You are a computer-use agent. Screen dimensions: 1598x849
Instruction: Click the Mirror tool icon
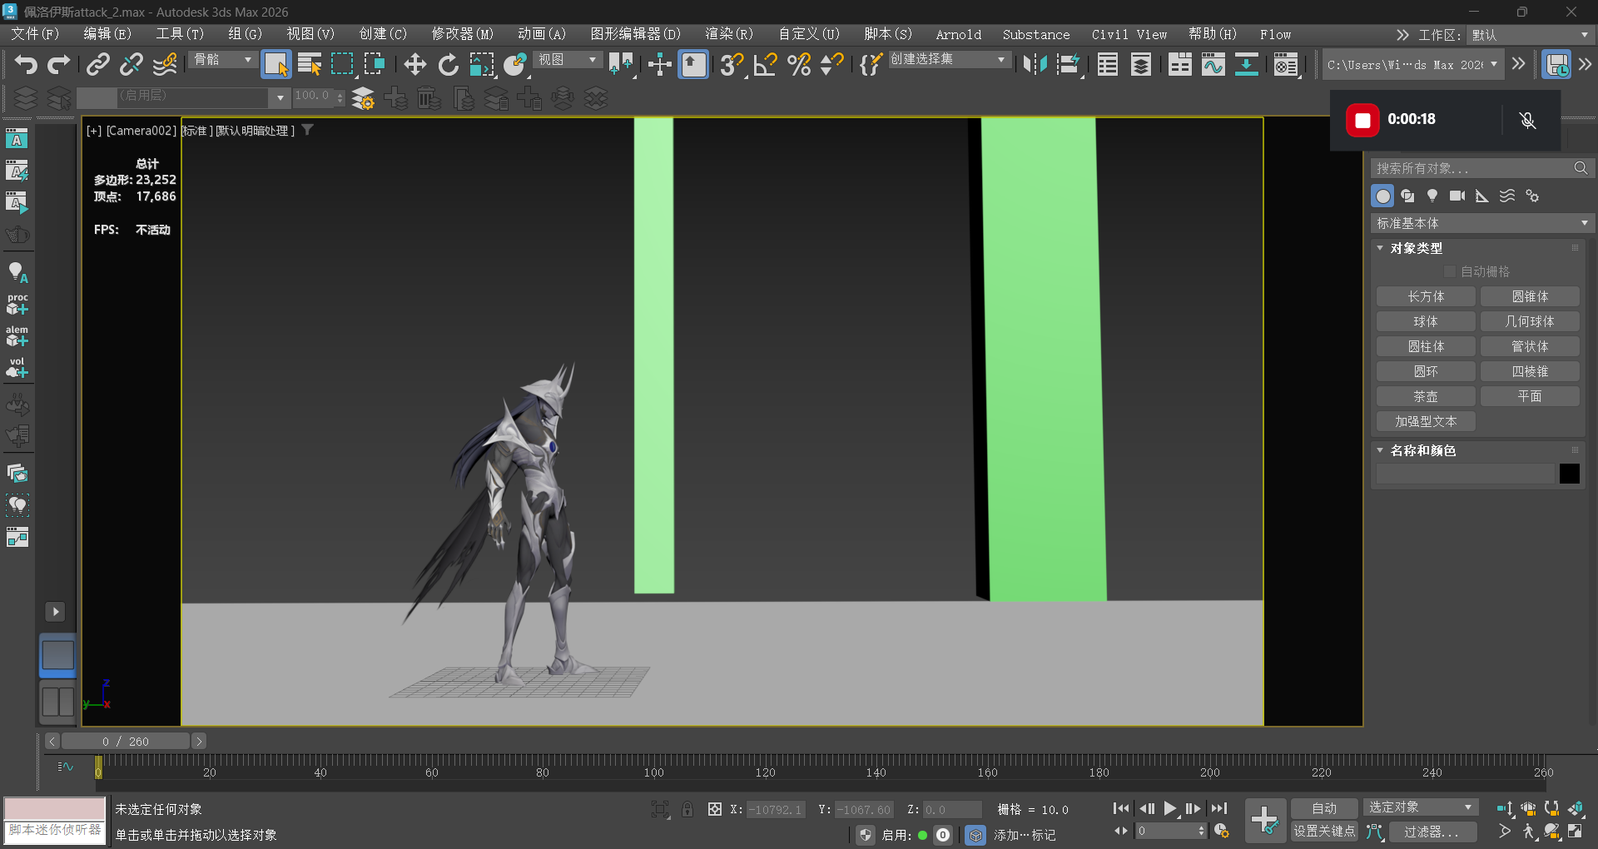[1035, 64]
